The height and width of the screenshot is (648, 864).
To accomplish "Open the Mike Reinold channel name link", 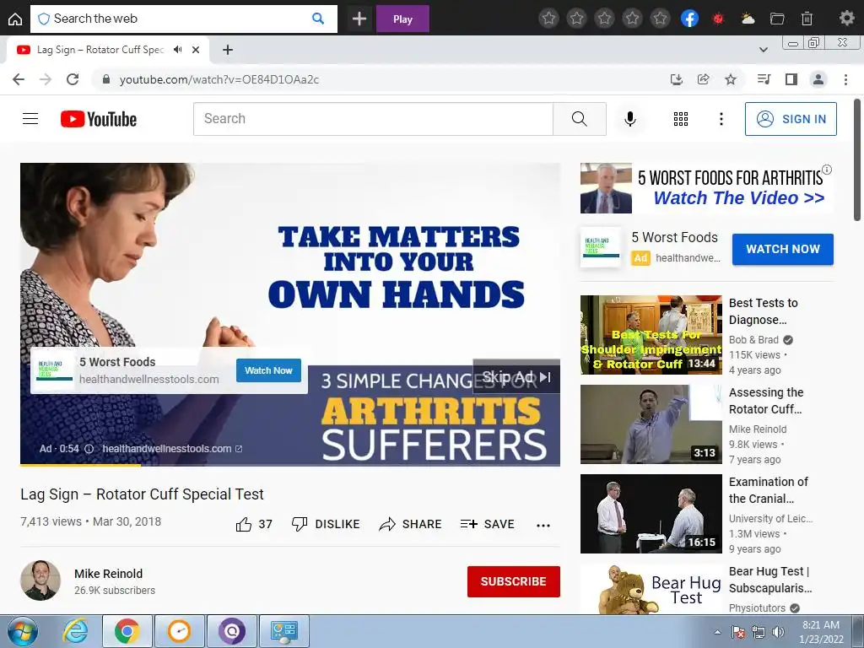I will coord(109,574).
